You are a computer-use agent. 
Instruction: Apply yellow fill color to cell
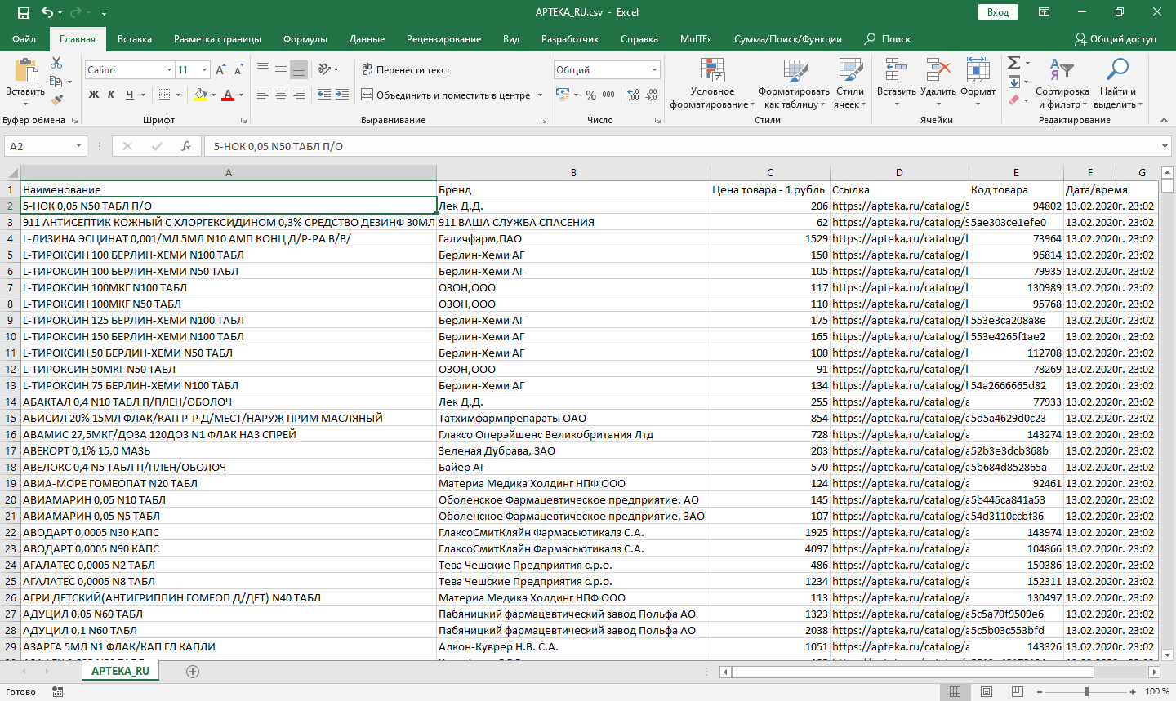pyautogui.click(x=200, y=95)
